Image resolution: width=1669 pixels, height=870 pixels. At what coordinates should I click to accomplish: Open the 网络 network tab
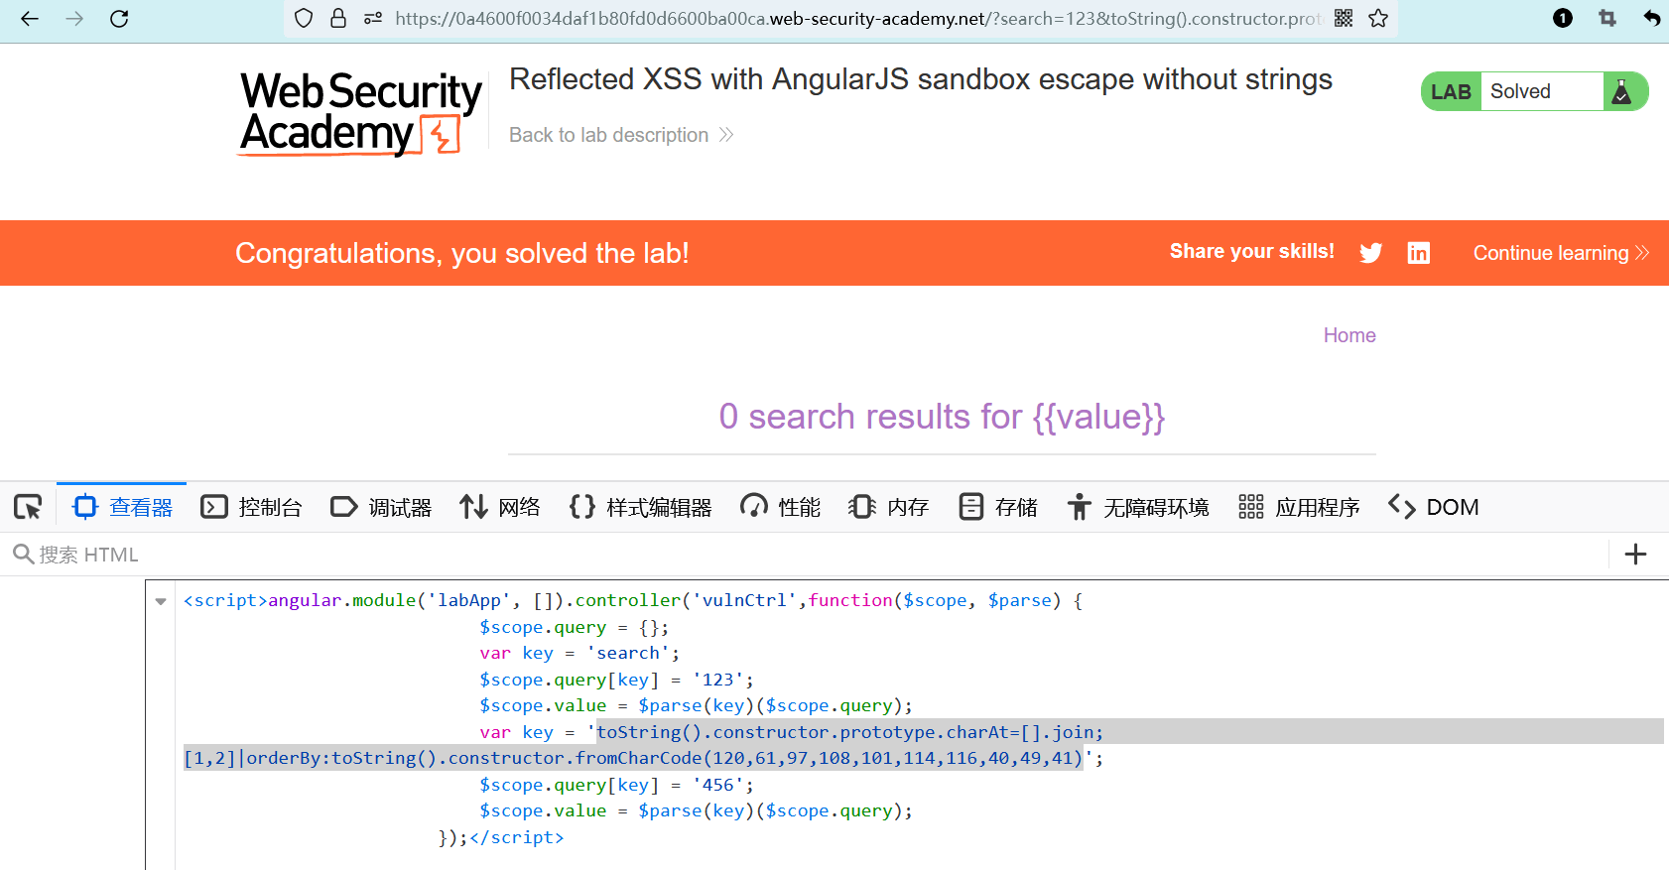pyautogui.click(x=500, y=507)
